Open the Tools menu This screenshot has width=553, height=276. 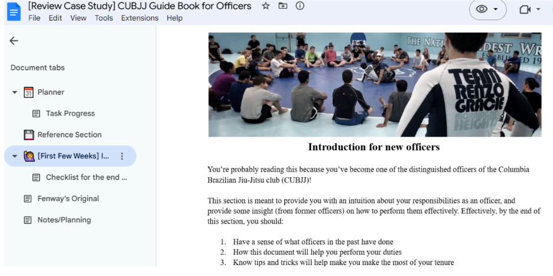tap(104, 18)
